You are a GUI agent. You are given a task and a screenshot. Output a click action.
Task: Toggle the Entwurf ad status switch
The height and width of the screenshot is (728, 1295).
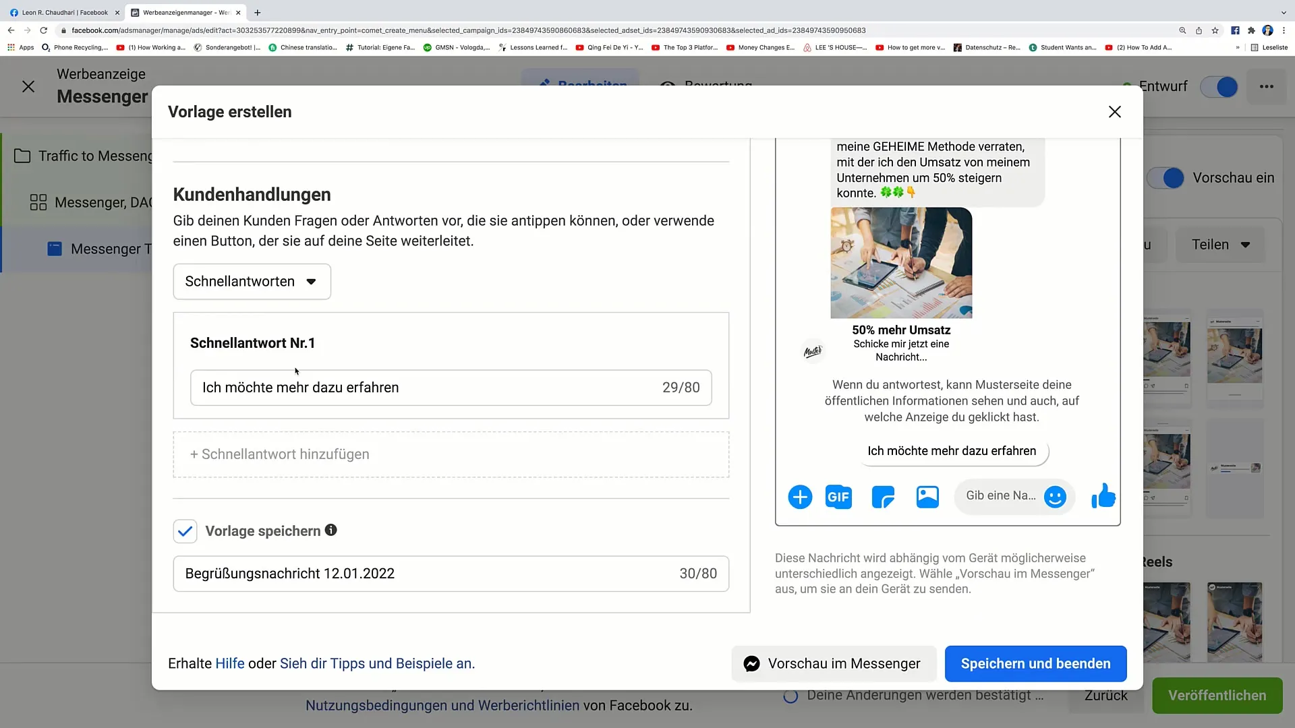(x=1219, y=86)
